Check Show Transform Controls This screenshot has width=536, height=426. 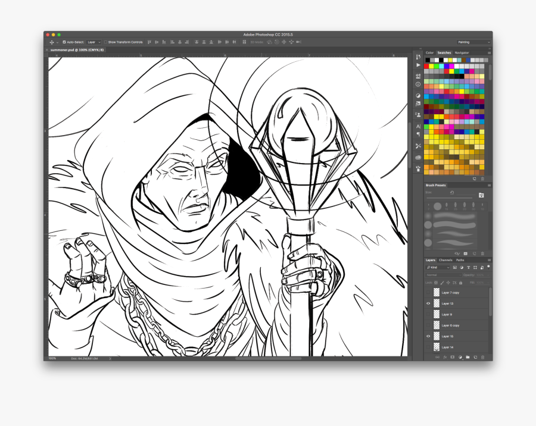(105, 42)
